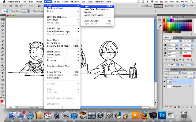Screen dimensions: 196x122
Task: Select the Quick Selection tool
Action: point(2,30)
